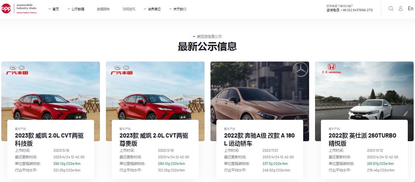Click the Mercedes-Benz star logo
Viewport: 415px width, 182px height.
tap(301, 69)
